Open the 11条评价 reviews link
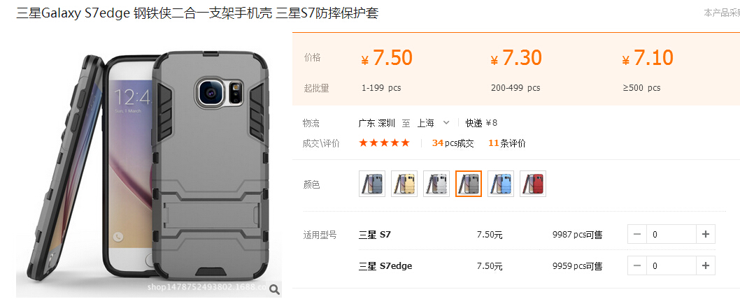740x299 pixels. pyautogui.click(x=507, y=143)
